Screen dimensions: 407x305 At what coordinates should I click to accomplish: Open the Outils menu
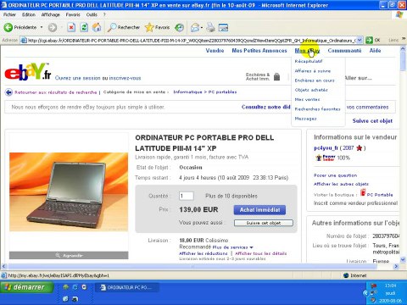pos(92,14)
